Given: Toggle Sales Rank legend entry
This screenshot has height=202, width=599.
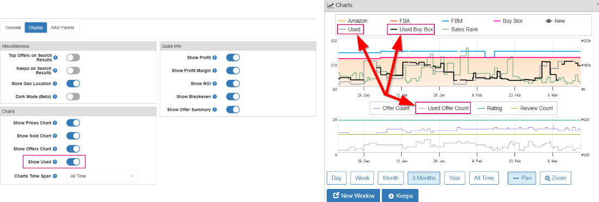Looking at the screenshot, I should (x=459, y=29).
